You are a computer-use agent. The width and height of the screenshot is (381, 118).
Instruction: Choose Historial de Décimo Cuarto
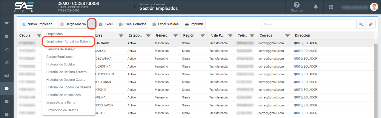68,80
